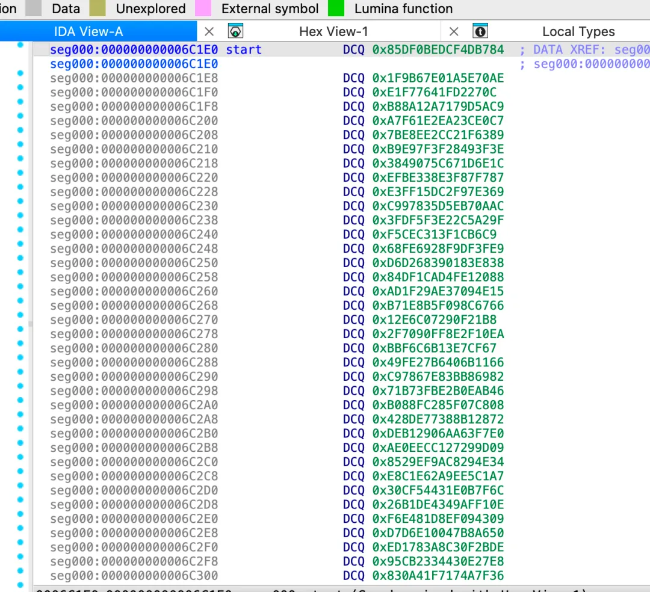The image size is (650, 592).
Task: Select value 0xC97867E83BB86982
Action: click(438, 377)
